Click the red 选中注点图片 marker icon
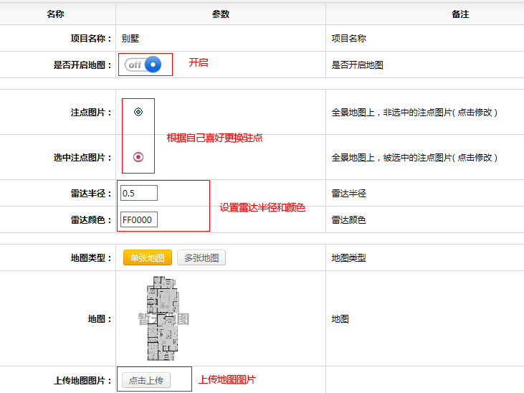This screenshot has width=524, height=393. pyautogui.click(x=138, y=157)
